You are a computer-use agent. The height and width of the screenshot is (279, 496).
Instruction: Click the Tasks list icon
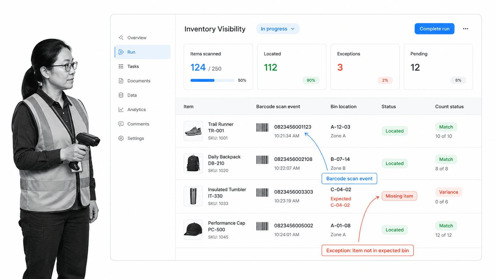tap(121, 66)
